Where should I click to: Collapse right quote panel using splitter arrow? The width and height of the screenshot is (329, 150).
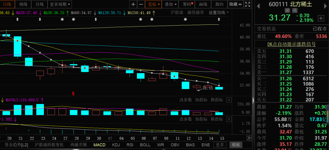tap(253, 100)
